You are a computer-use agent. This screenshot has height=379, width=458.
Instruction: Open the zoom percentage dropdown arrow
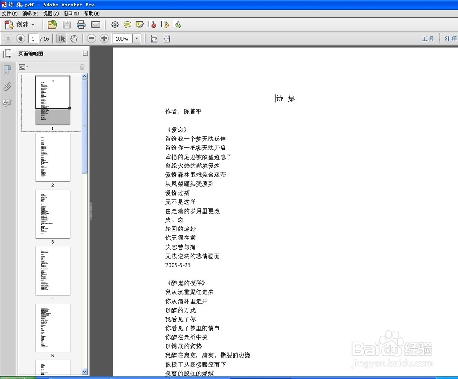136,39
